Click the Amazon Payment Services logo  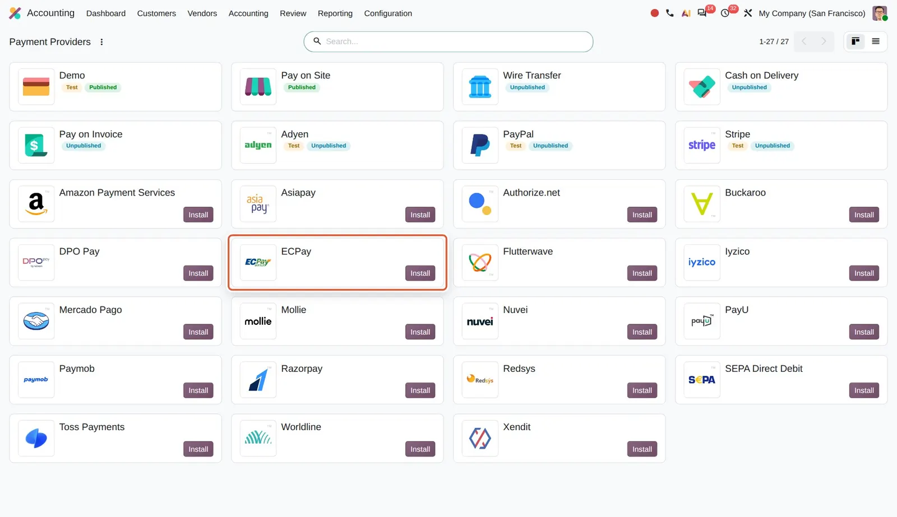(x=36, y=204)
